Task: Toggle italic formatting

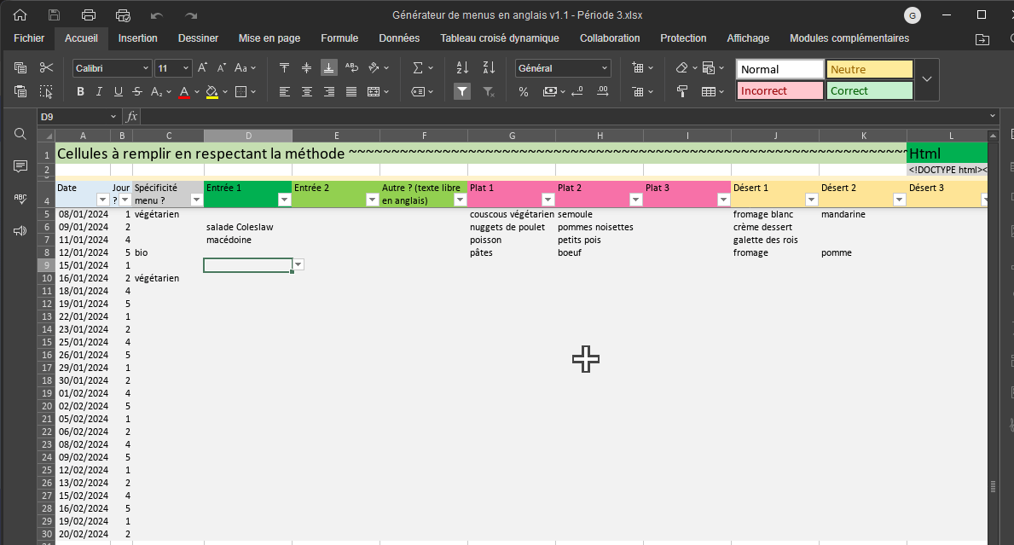Action: pos(99,92)
